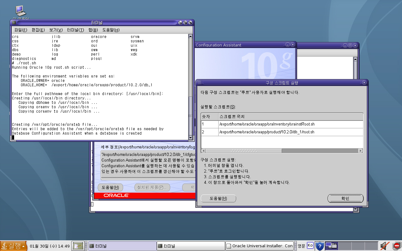Open the 편집(E) terminal menu

click(x=38, y=30)
